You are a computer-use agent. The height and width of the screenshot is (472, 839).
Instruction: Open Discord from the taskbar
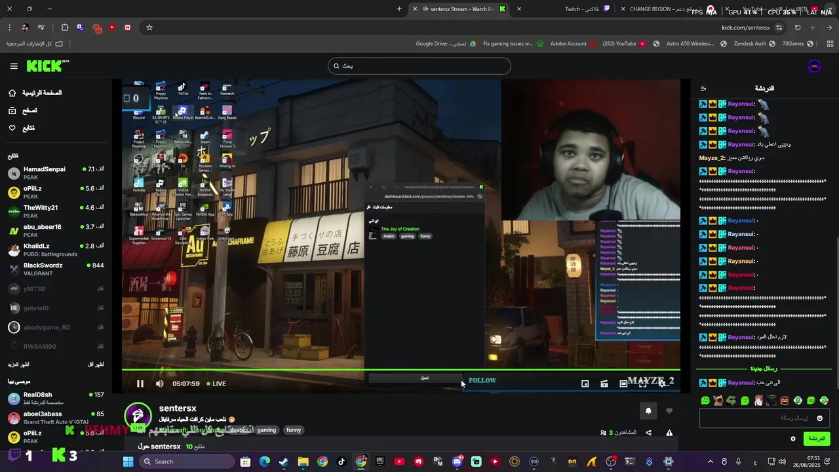[457, 462]
